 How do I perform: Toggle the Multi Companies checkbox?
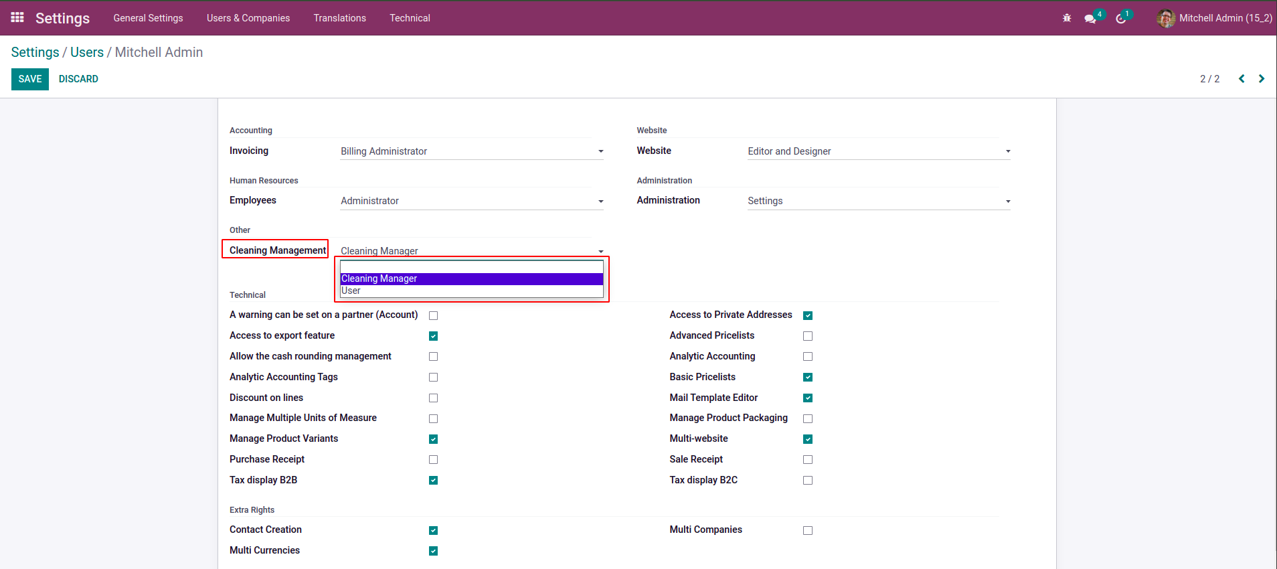pyautogui.click(x=808, y=530)
